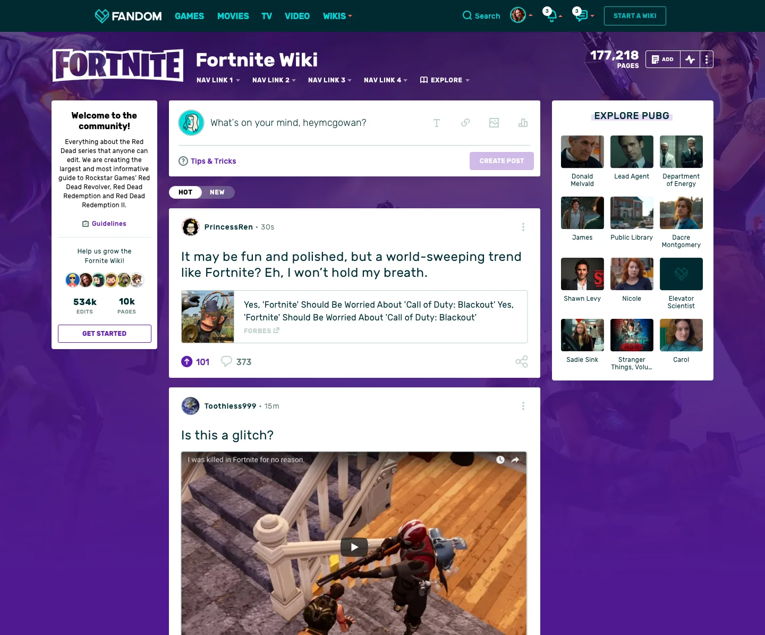Add an image to the new post
Image resolution: width=765 pixels, height=635 pixels.
[x=494, y=123]
